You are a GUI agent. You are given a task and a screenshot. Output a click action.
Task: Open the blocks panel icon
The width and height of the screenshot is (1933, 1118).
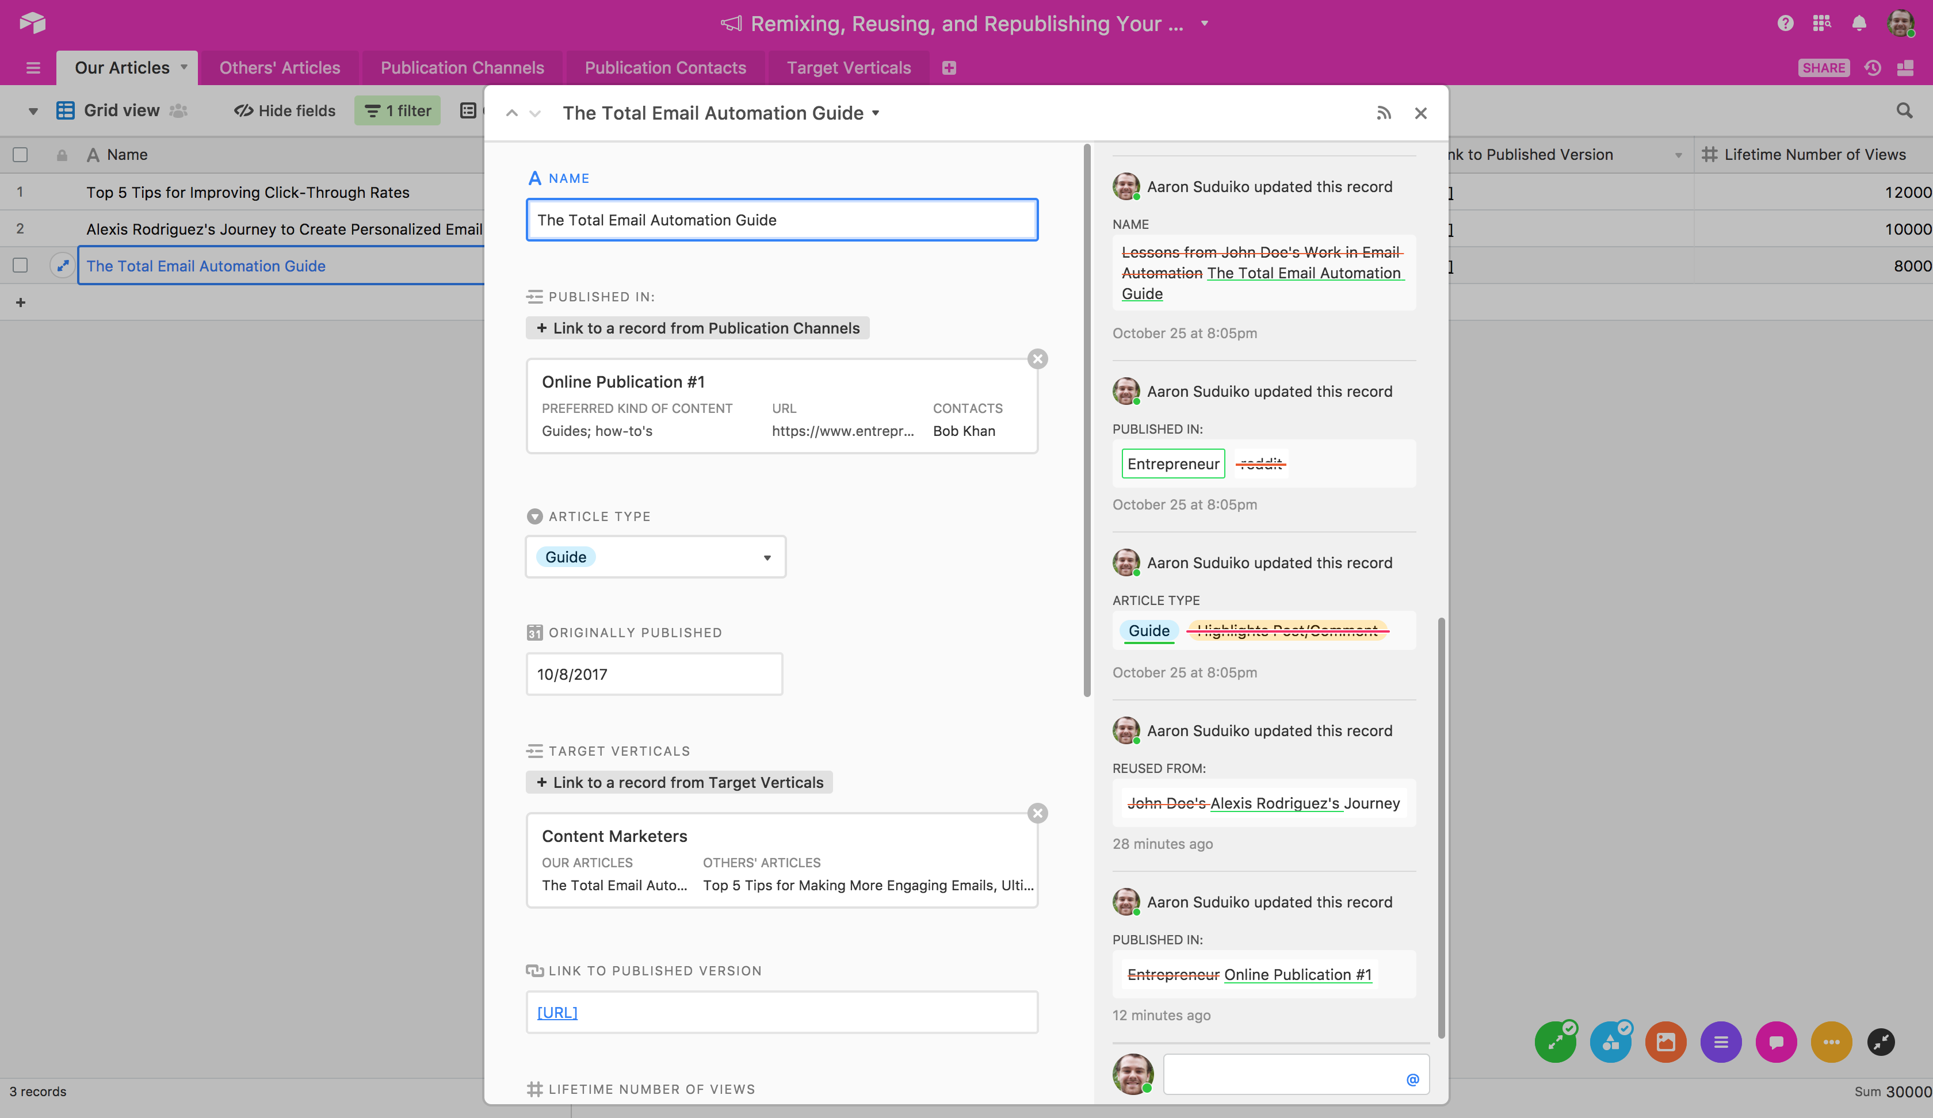pos(1905,67)
